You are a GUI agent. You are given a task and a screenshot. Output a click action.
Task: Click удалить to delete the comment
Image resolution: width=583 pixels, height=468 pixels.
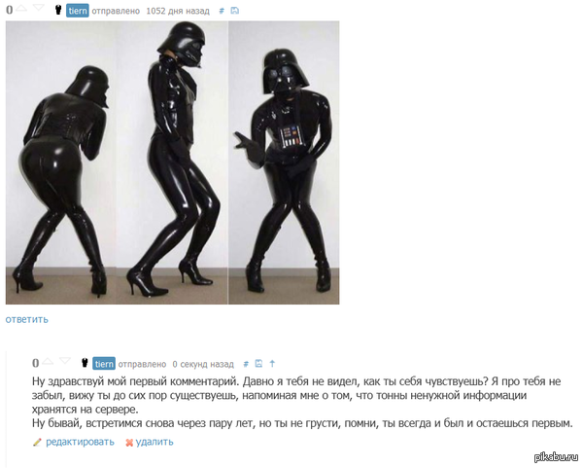[x=154, y=442]
